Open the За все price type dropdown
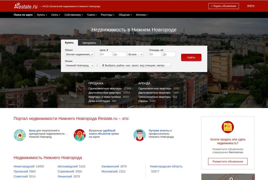This screenshot has width=268, height=180. [x=135, y=54]
